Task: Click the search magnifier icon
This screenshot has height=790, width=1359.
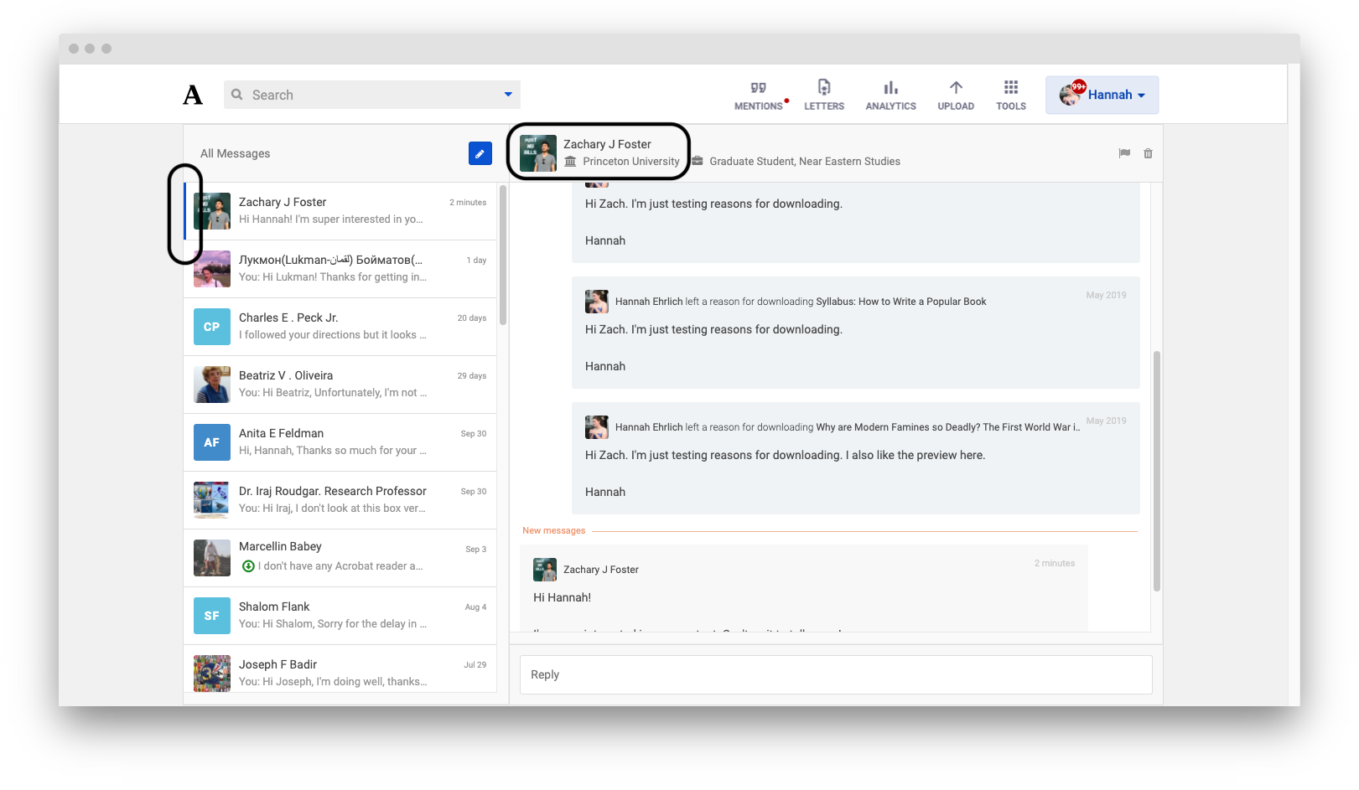Action: pyautogui.click(x=236, y=95)
